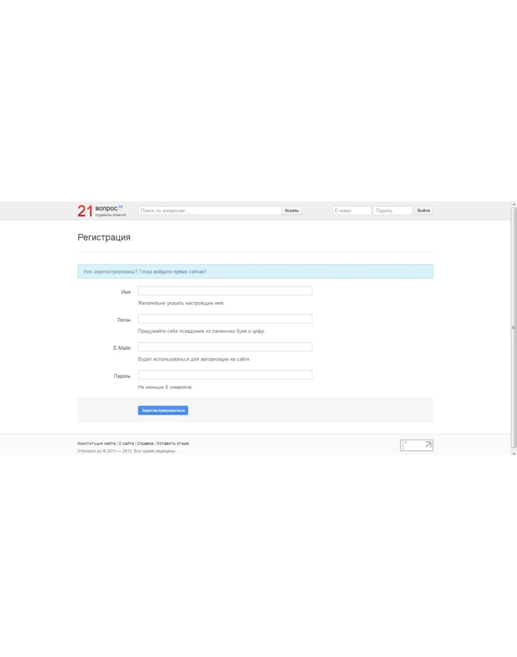Screen dimensions: 517x657
Task: Click the 21вопрос site logo
Action: [x=101, y=211]
